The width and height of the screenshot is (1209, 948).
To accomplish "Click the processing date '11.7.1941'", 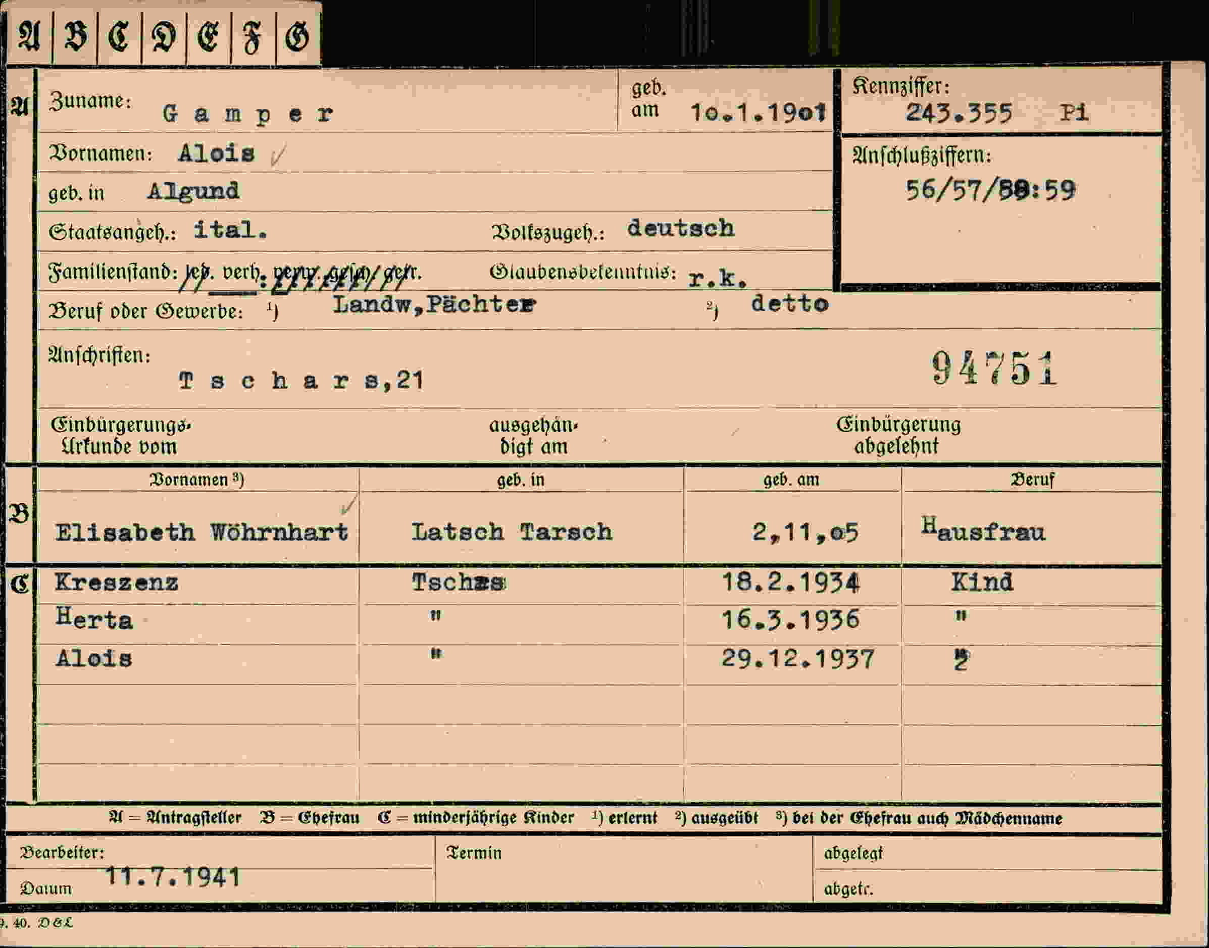I will (x=173, y=877).
